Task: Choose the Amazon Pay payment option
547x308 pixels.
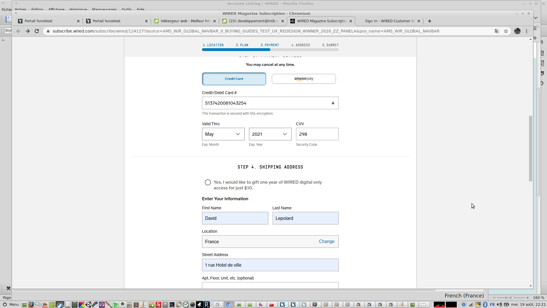Action: pyautogui.click(x=304, y=79)
